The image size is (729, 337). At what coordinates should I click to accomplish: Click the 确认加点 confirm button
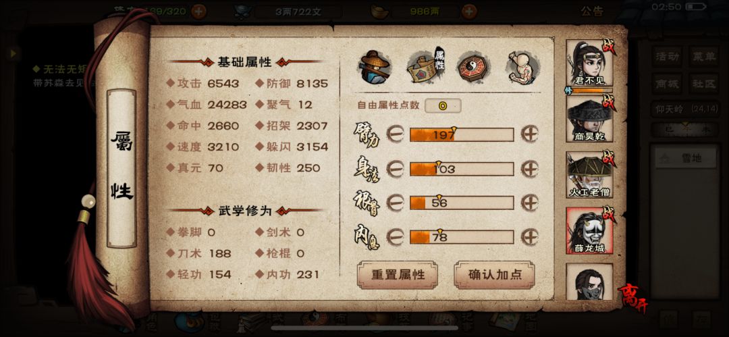[494, 275]
